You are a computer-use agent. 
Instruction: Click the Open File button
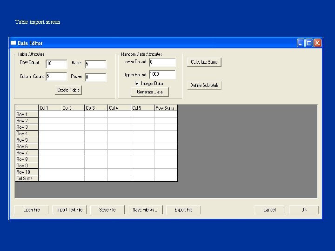click(x=31, y=210)
